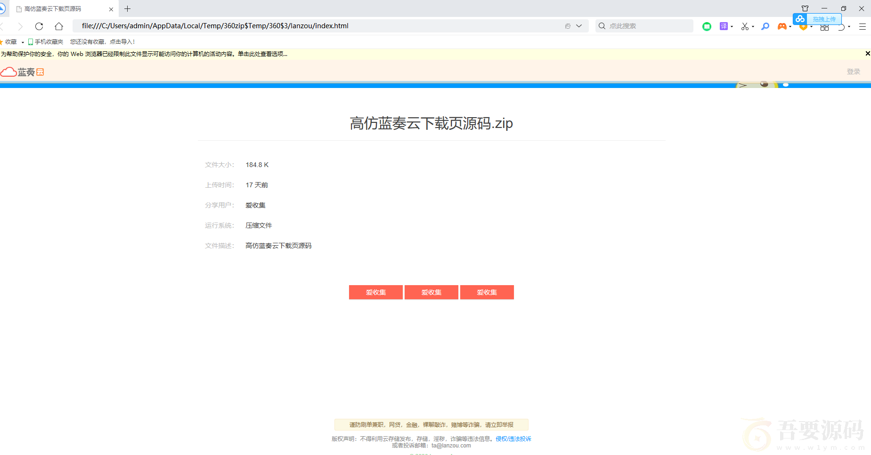Image resolution: width=871 pixels, height=455 pixels.
Task: Minimize the browser window
Action: tap(824, 8)
